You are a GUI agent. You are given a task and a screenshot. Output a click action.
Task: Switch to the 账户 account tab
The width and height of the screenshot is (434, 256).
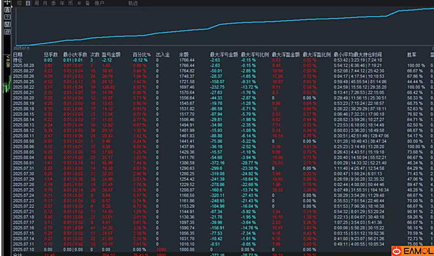click(x=99, y=3)
